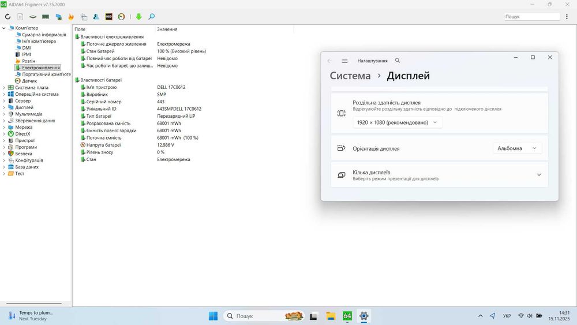Open the Windows Start button
Screen dimensions: 577x325
(213, 316)
